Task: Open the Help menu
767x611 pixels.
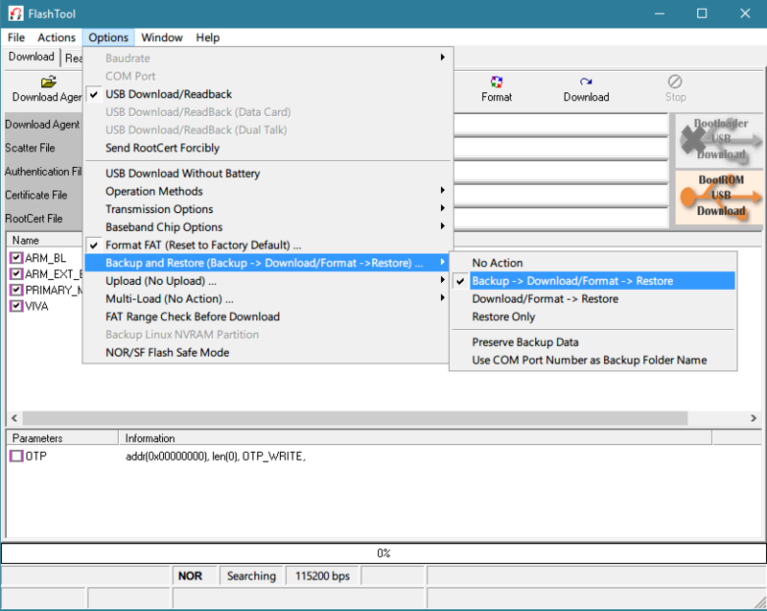Action: tap(207, 37)
